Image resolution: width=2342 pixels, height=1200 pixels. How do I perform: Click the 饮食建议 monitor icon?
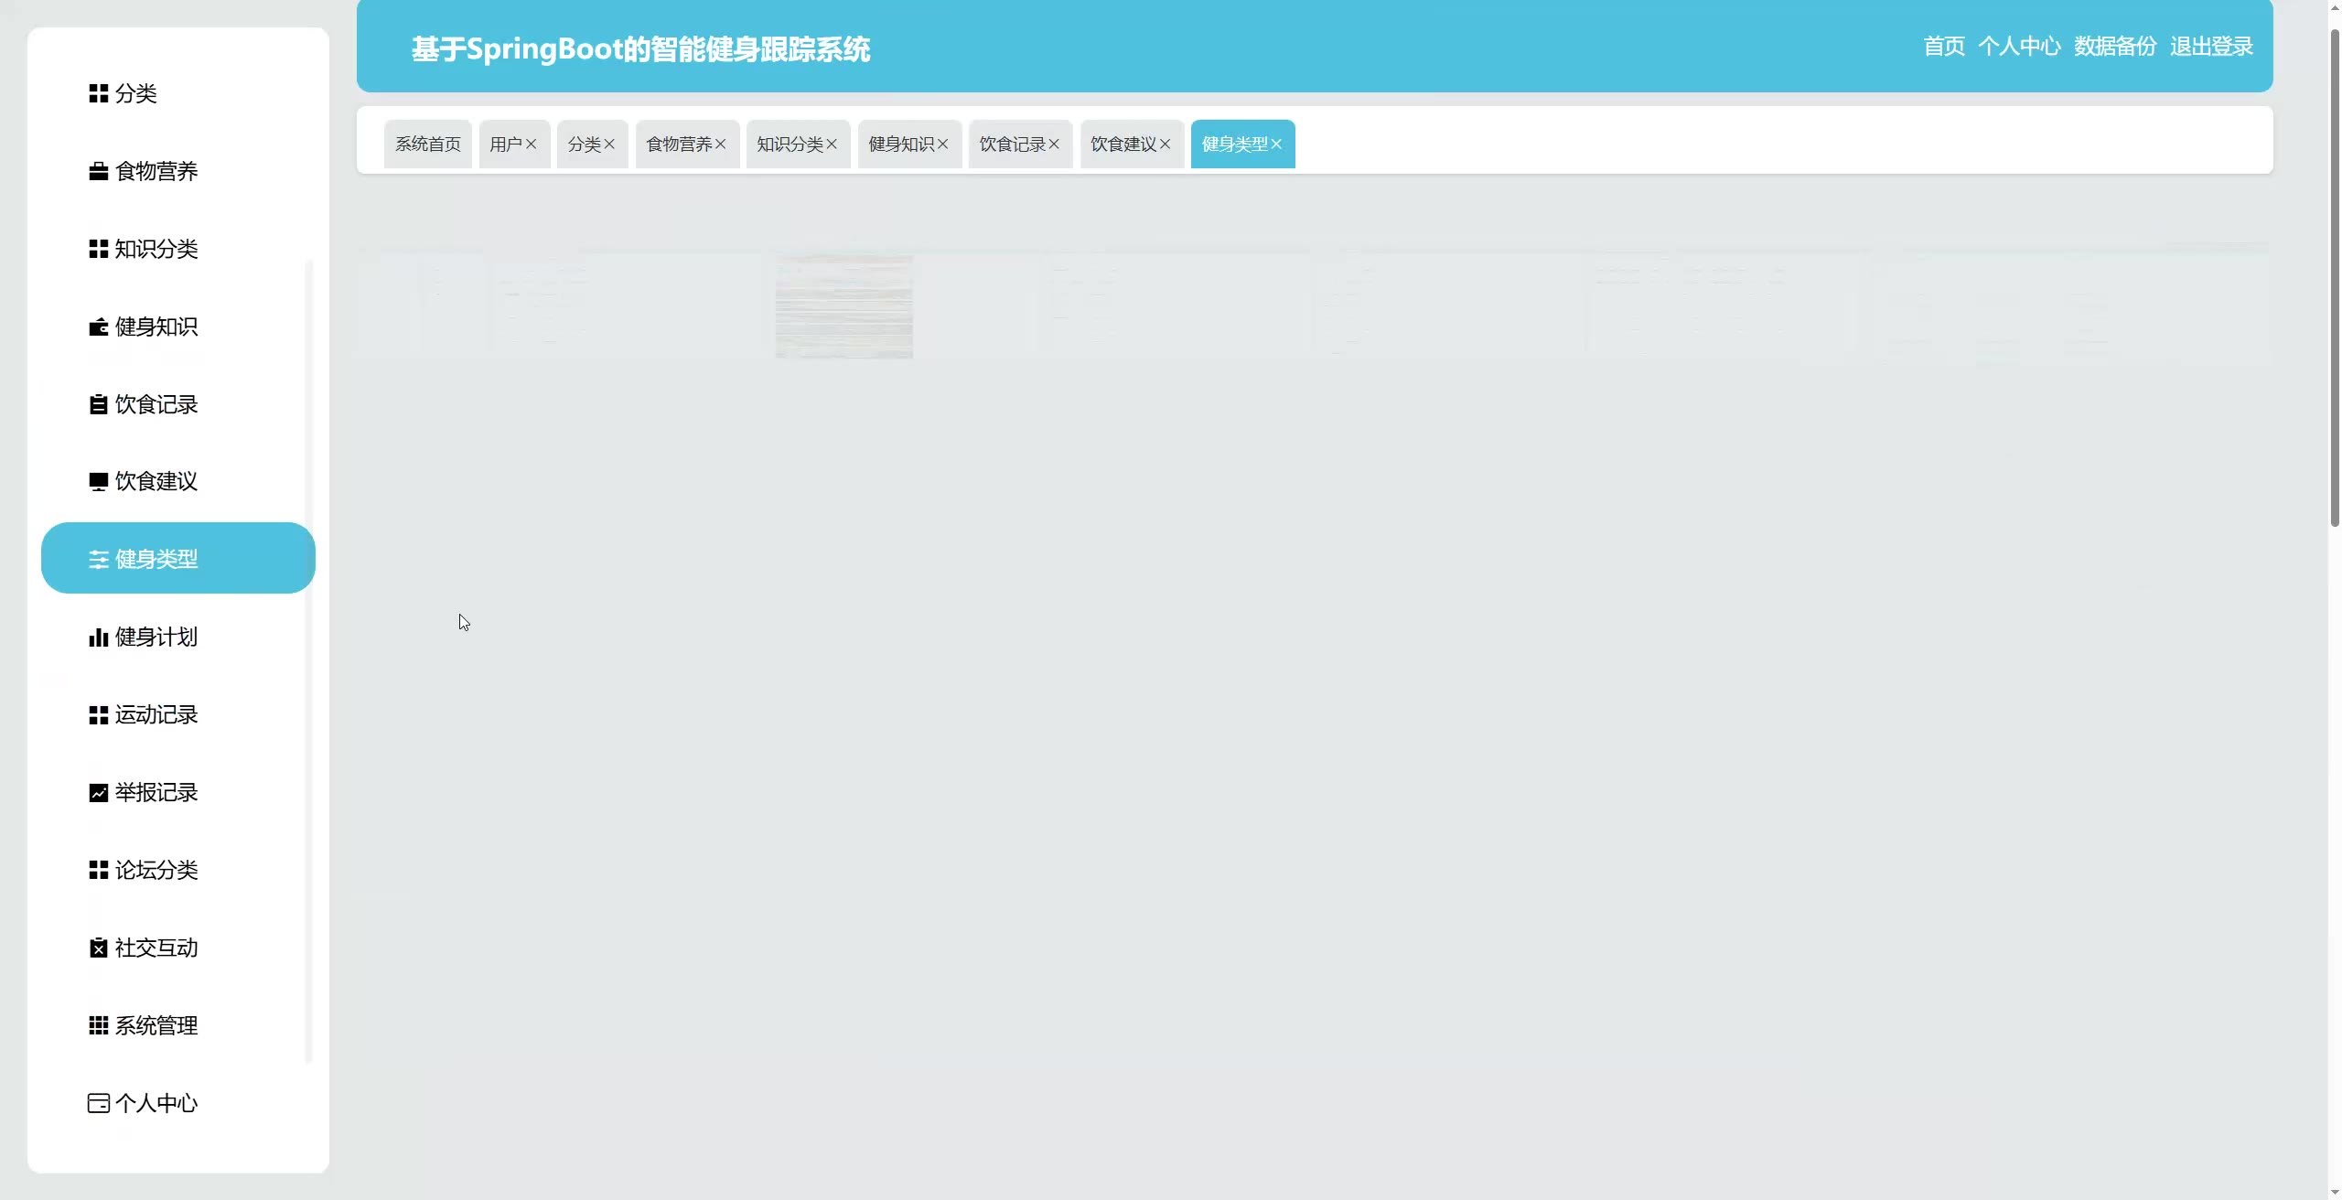point(98,481)
